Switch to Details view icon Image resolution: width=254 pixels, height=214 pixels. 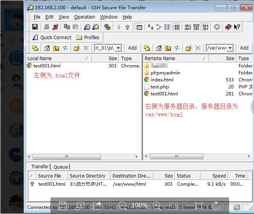tap(176, 27)
